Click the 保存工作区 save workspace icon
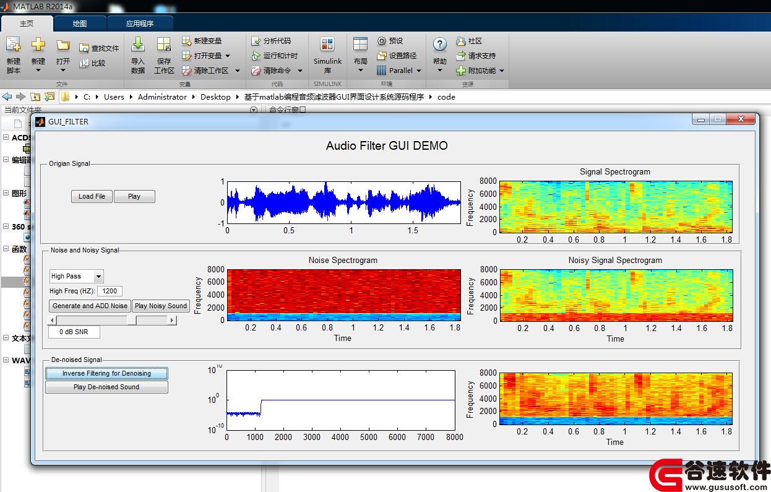This screenshot has height=492, width=771. pos(164,44)
